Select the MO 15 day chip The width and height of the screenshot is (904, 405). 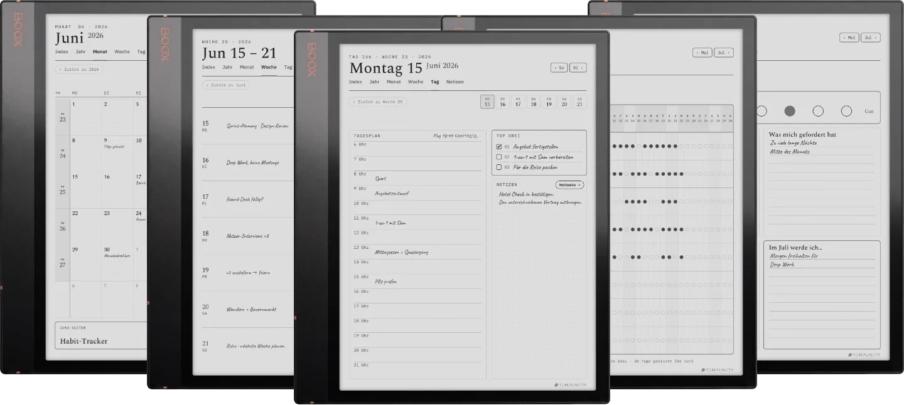click(x=487, y=102)
